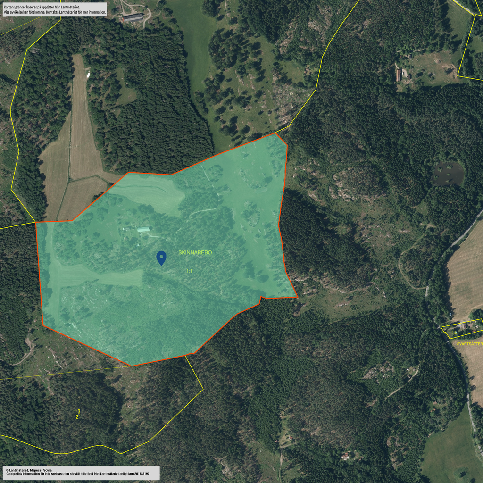This screenshot has width=483, height=483.
Task: Click the long barn near top edge
Action: [133, 17]
